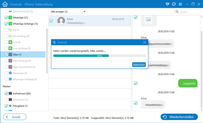Click the image attachment icon in chat

point(148,20)
